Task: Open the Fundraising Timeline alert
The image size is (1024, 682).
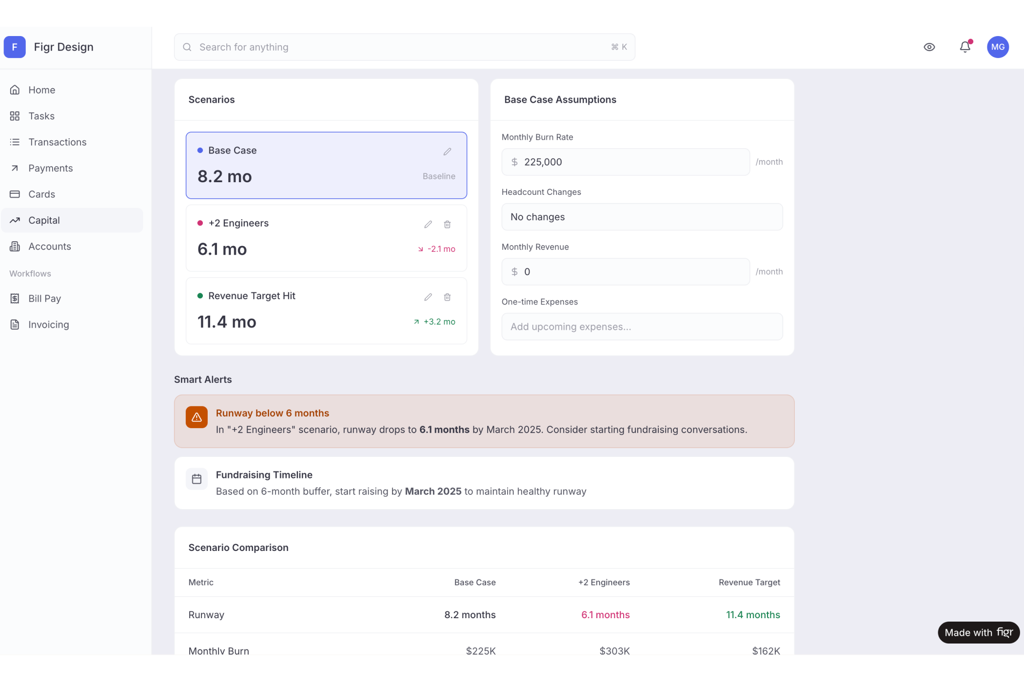Action: click(x=484, y=483)
